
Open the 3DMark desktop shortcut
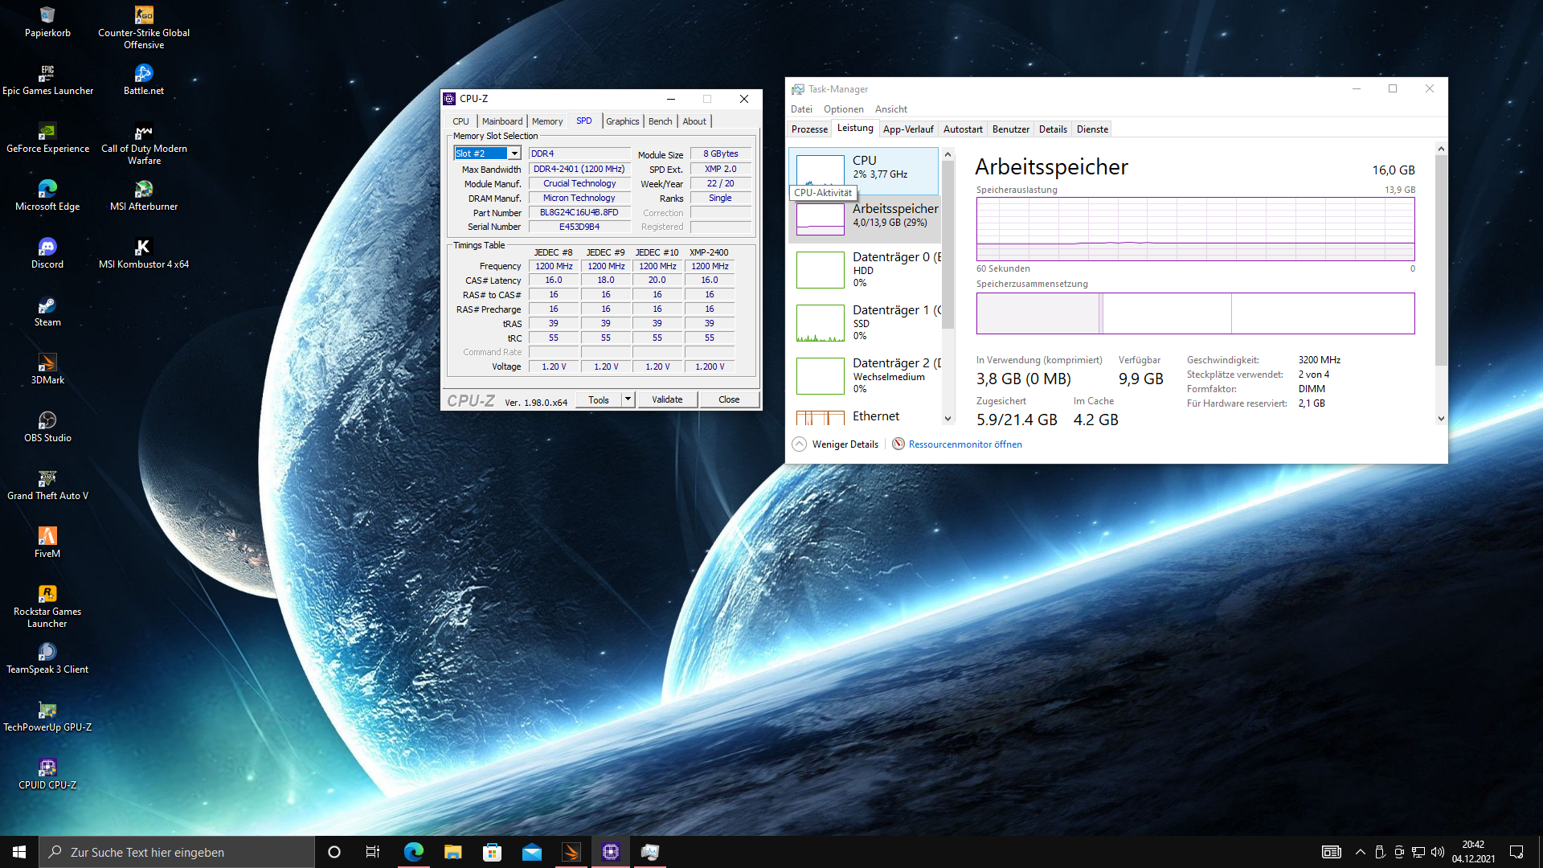click(x=47, y=363)
